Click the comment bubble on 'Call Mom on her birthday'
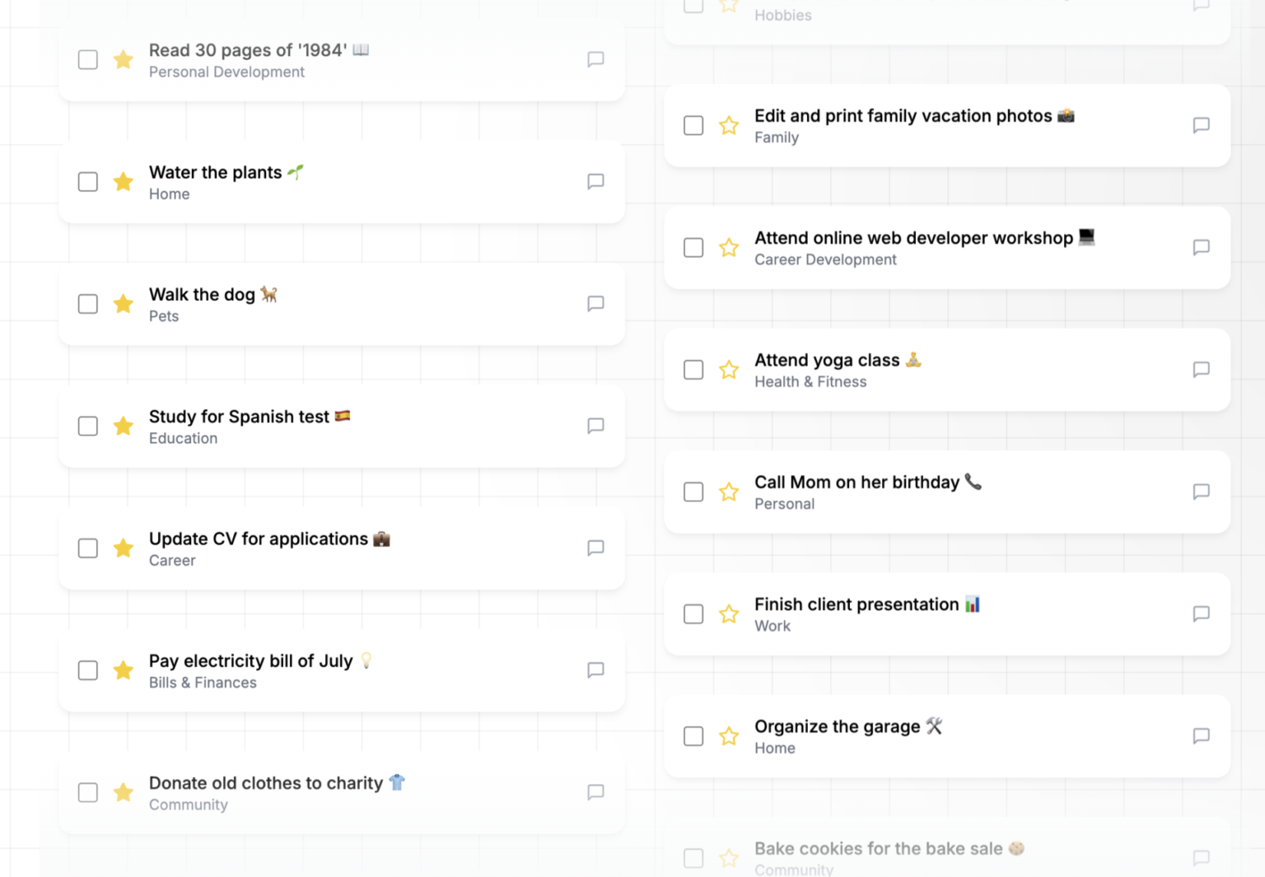 (1201, 492)
